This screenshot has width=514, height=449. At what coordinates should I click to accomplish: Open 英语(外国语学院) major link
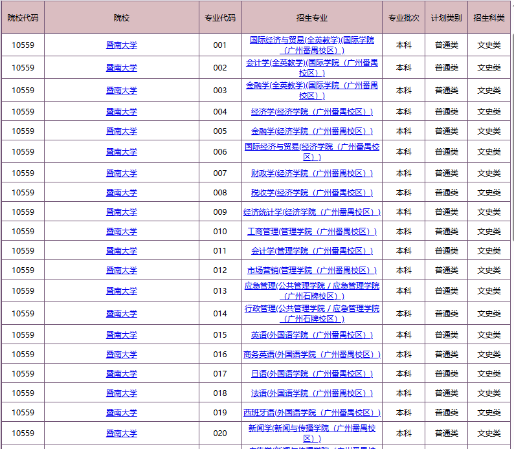tap(312, 335)
